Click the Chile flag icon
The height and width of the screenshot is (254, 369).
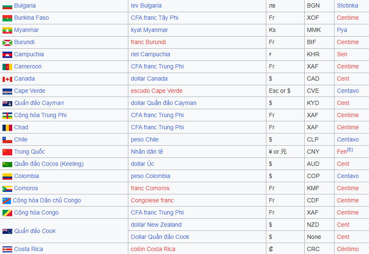click(7, 140)
